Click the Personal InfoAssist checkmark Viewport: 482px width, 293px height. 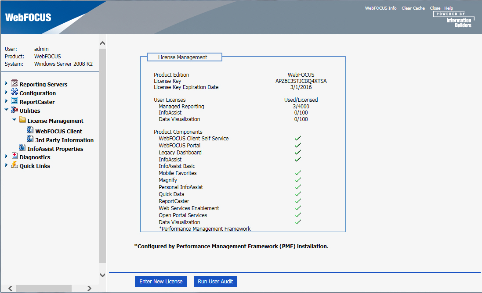click(298, 187)
